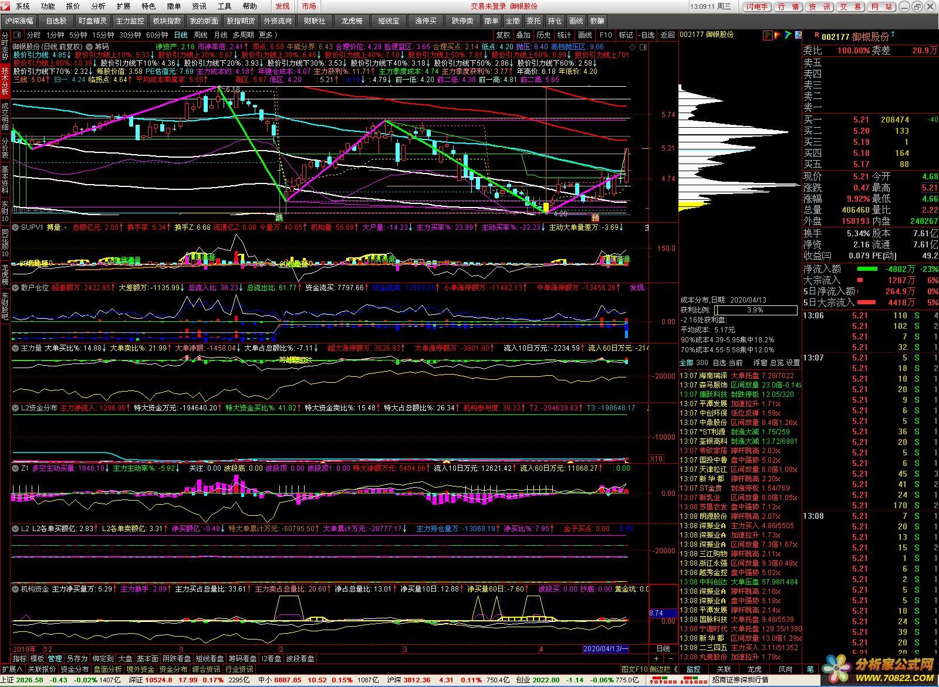Click the 返回 button
Screen dimensions: 939x687
(668, 35)
